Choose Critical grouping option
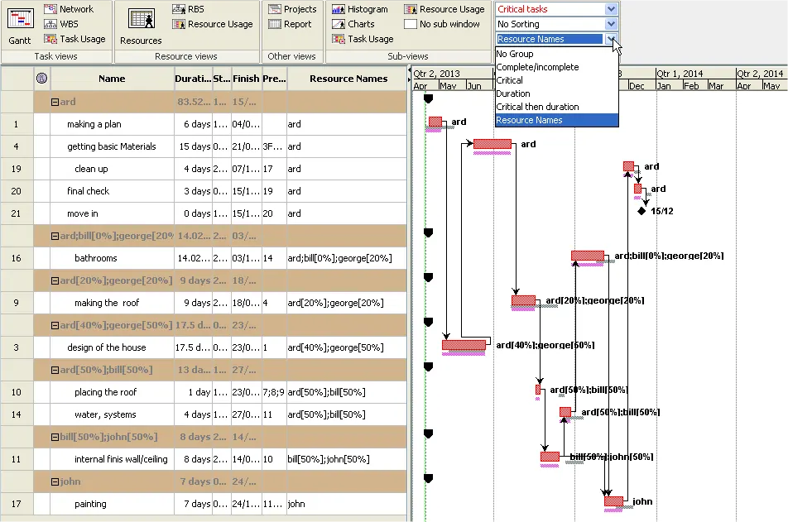Viewport: 788px width, 522px height. click(x=557, y=80)
